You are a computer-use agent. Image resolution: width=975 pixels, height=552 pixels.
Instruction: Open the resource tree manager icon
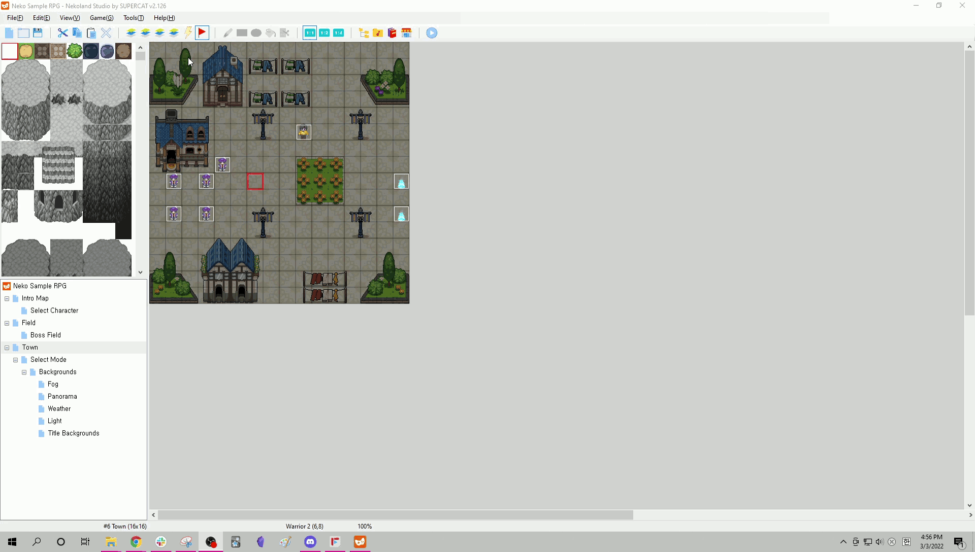364,33
